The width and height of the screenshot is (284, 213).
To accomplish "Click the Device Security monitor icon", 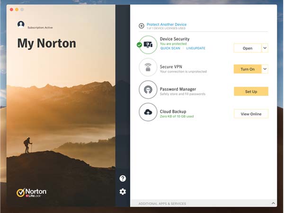I will 148,44.
